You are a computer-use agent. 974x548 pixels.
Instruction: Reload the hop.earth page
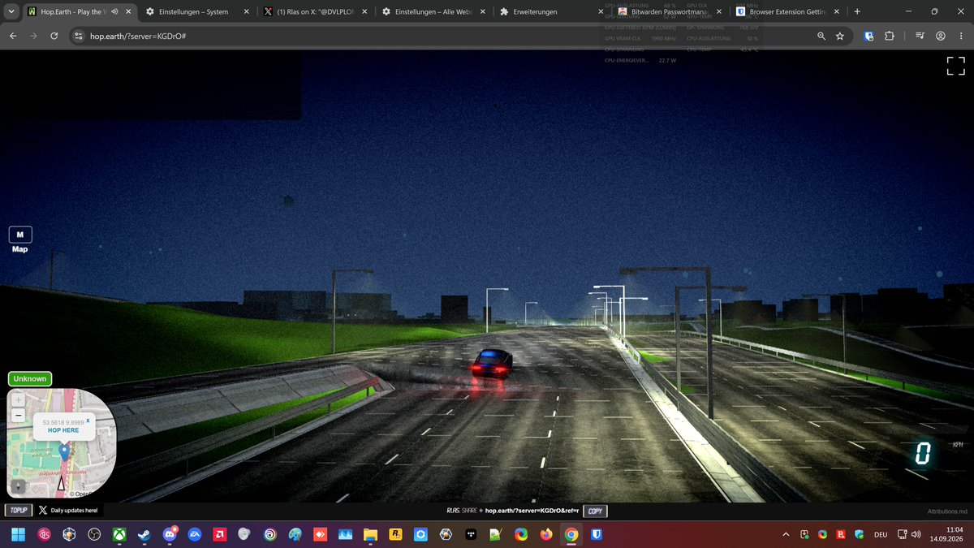pos(54,37)
